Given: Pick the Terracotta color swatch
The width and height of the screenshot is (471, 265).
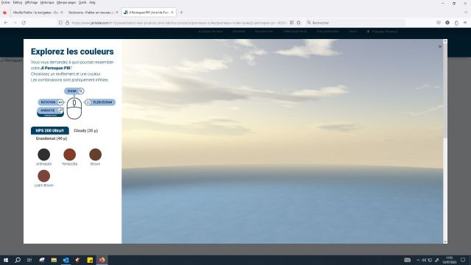Looking at the screenshot, I should click(x=70, y=155).
